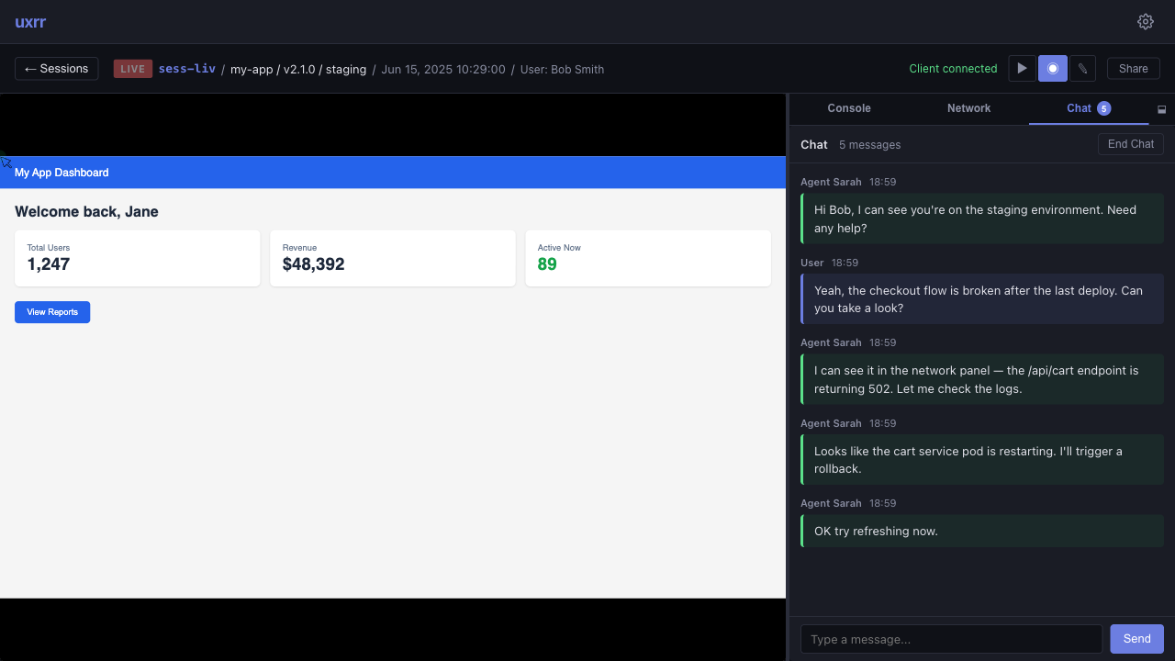Click View Reports in the replay
The width and height of the screenshot is (1175, 661).
[x=52, y=312]
